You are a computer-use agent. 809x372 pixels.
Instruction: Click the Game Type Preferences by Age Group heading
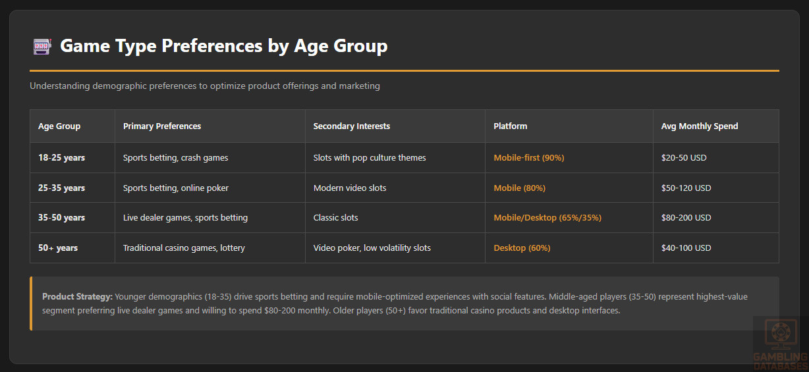(x=223, y=46)
